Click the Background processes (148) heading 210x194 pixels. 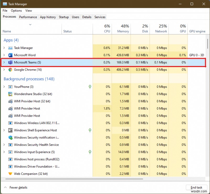(29, 79)
